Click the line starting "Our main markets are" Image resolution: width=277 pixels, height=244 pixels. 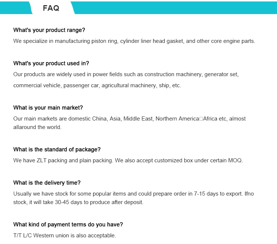click(129, 119)
